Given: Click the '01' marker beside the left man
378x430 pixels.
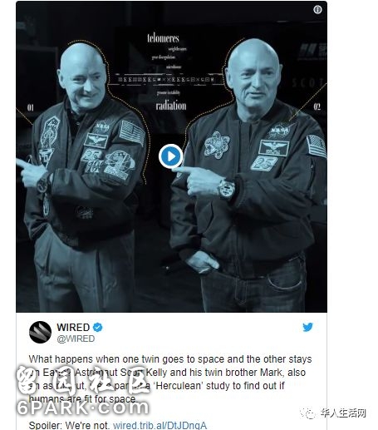Looking at the screenshot, I should pos(31,107).
